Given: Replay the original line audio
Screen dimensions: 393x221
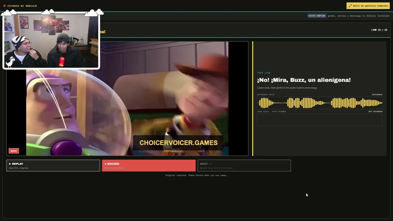Looking at the screenshot, I should [53, 165].
